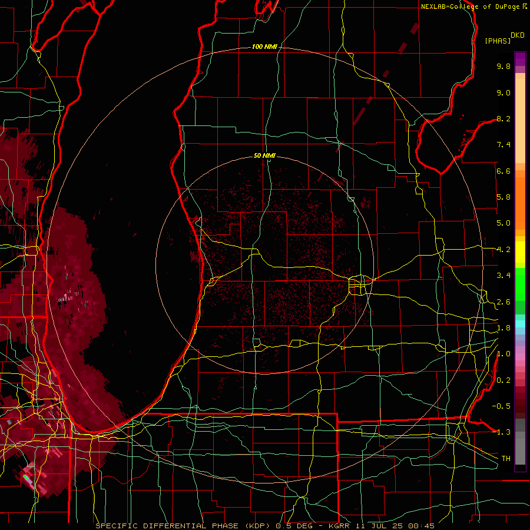Select the 6.6 scale value
The image size is (530, 530).
[x=503, y=171]
